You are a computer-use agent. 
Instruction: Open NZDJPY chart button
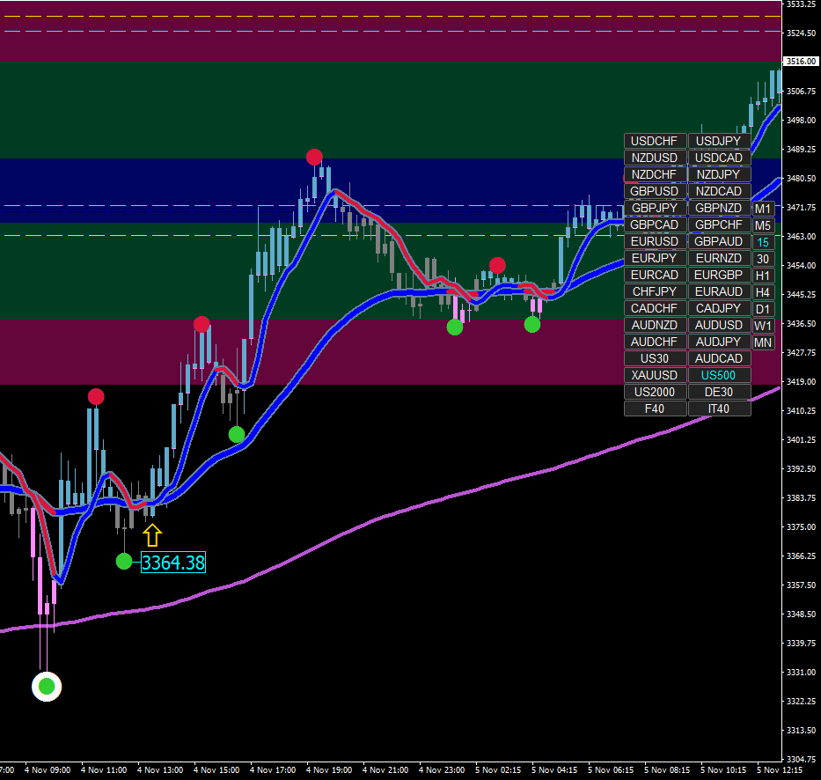click(x=719, y=174)
